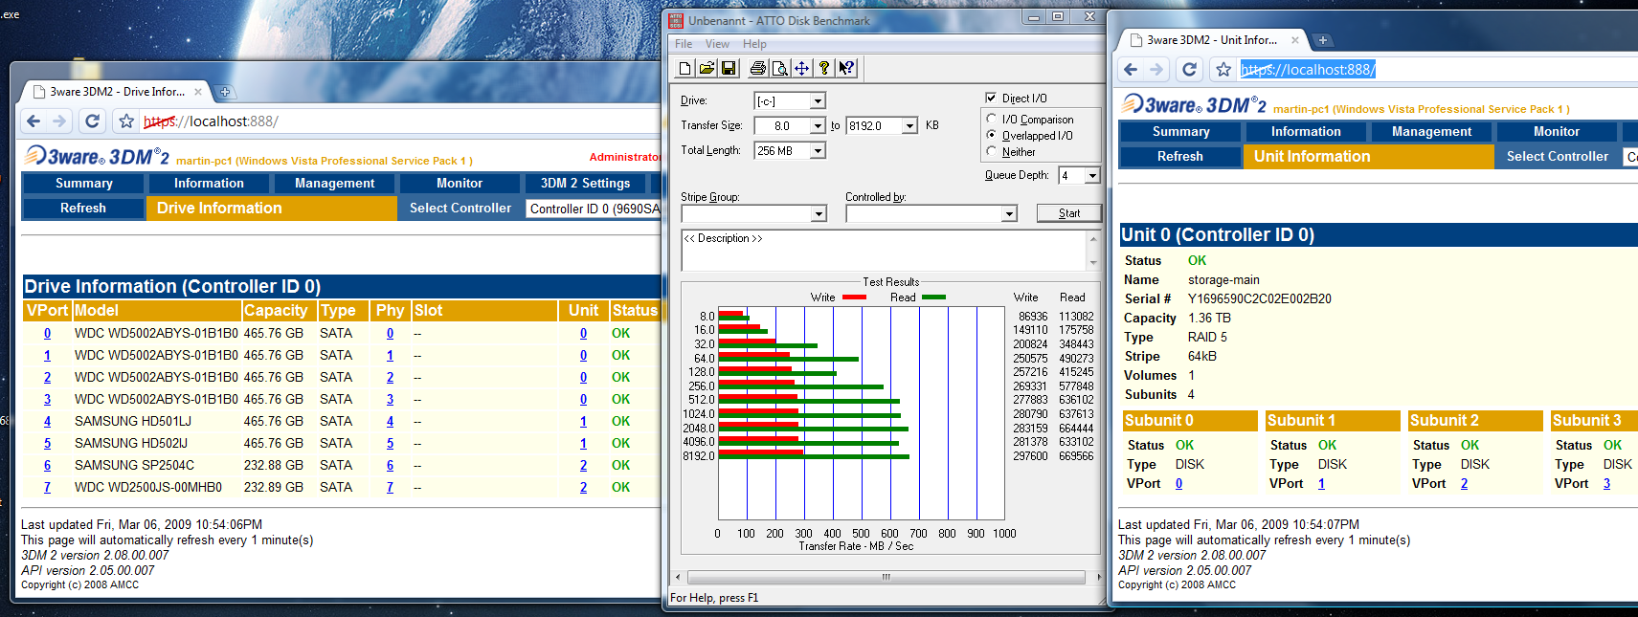1638x617 pixels.
Task: Click the blue four-arrow move icon in ATTO
Action: [802, 68]
